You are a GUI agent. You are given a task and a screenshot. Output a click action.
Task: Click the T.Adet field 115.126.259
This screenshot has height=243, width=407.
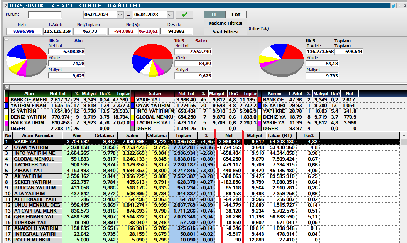tap(57, 31)
